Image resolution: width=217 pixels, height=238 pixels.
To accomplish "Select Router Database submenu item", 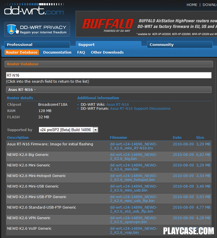I will pyautogui.click(x=22, y=52).
